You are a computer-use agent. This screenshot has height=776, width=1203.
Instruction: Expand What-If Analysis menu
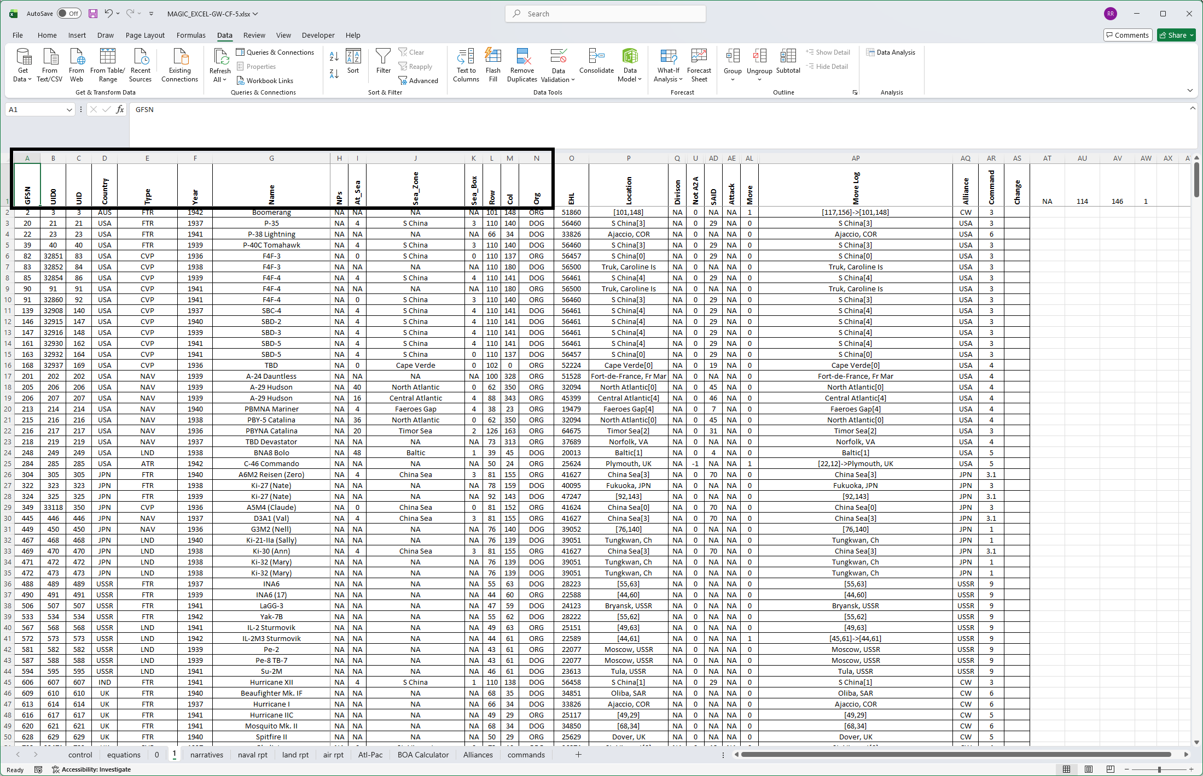click(669, 75)
